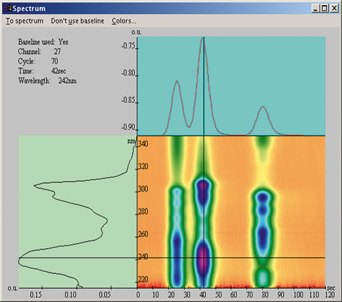
Task: Click the "Baseline used: Yes" text
Action: click(x=43, y=42)
